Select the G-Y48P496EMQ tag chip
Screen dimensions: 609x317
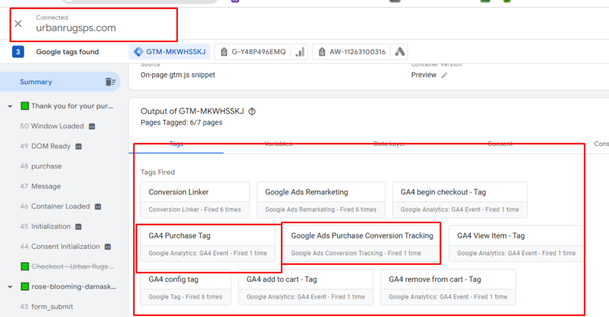(261, 52)
